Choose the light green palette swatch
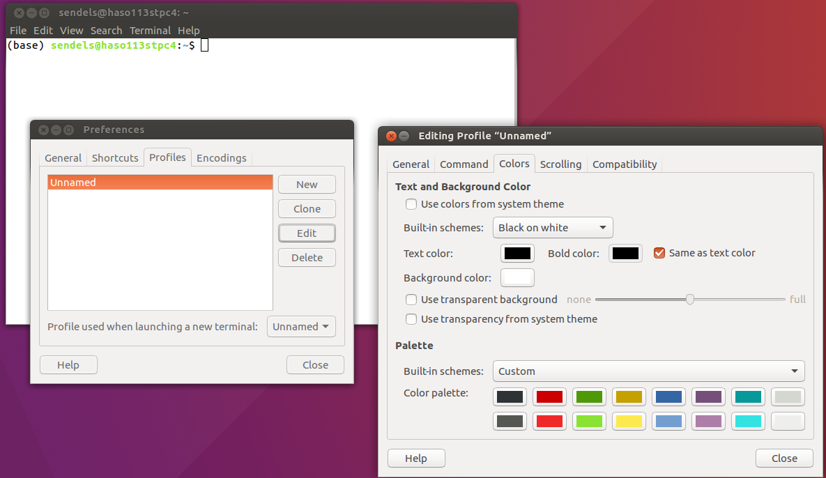The image size is (826, 478). coord(589,422)
